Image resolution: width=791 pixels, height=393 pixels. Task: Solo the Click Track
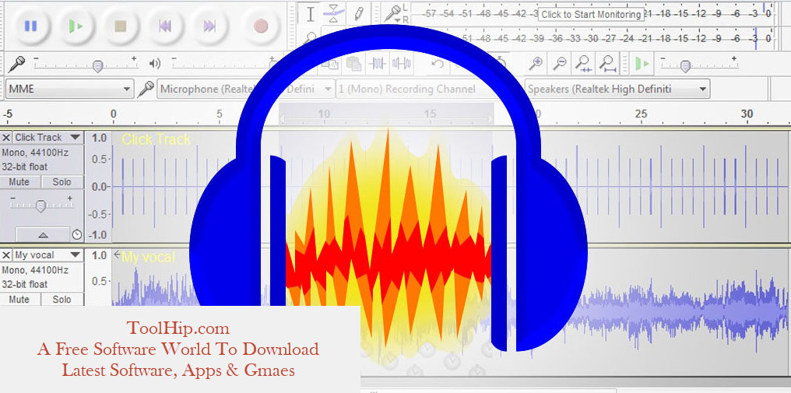[62, 182]
